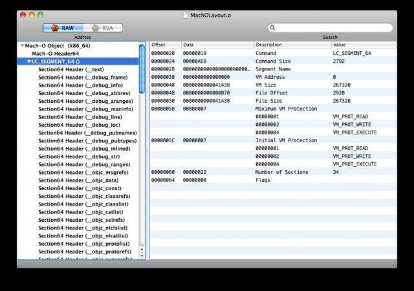
Task: Select Section64 Header (__objc_data)
Action: click(x=78, y=180)
